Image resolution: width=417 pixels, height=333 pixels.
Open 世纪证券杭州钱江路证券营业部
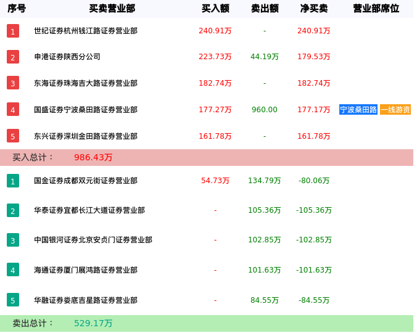point(86,31)
